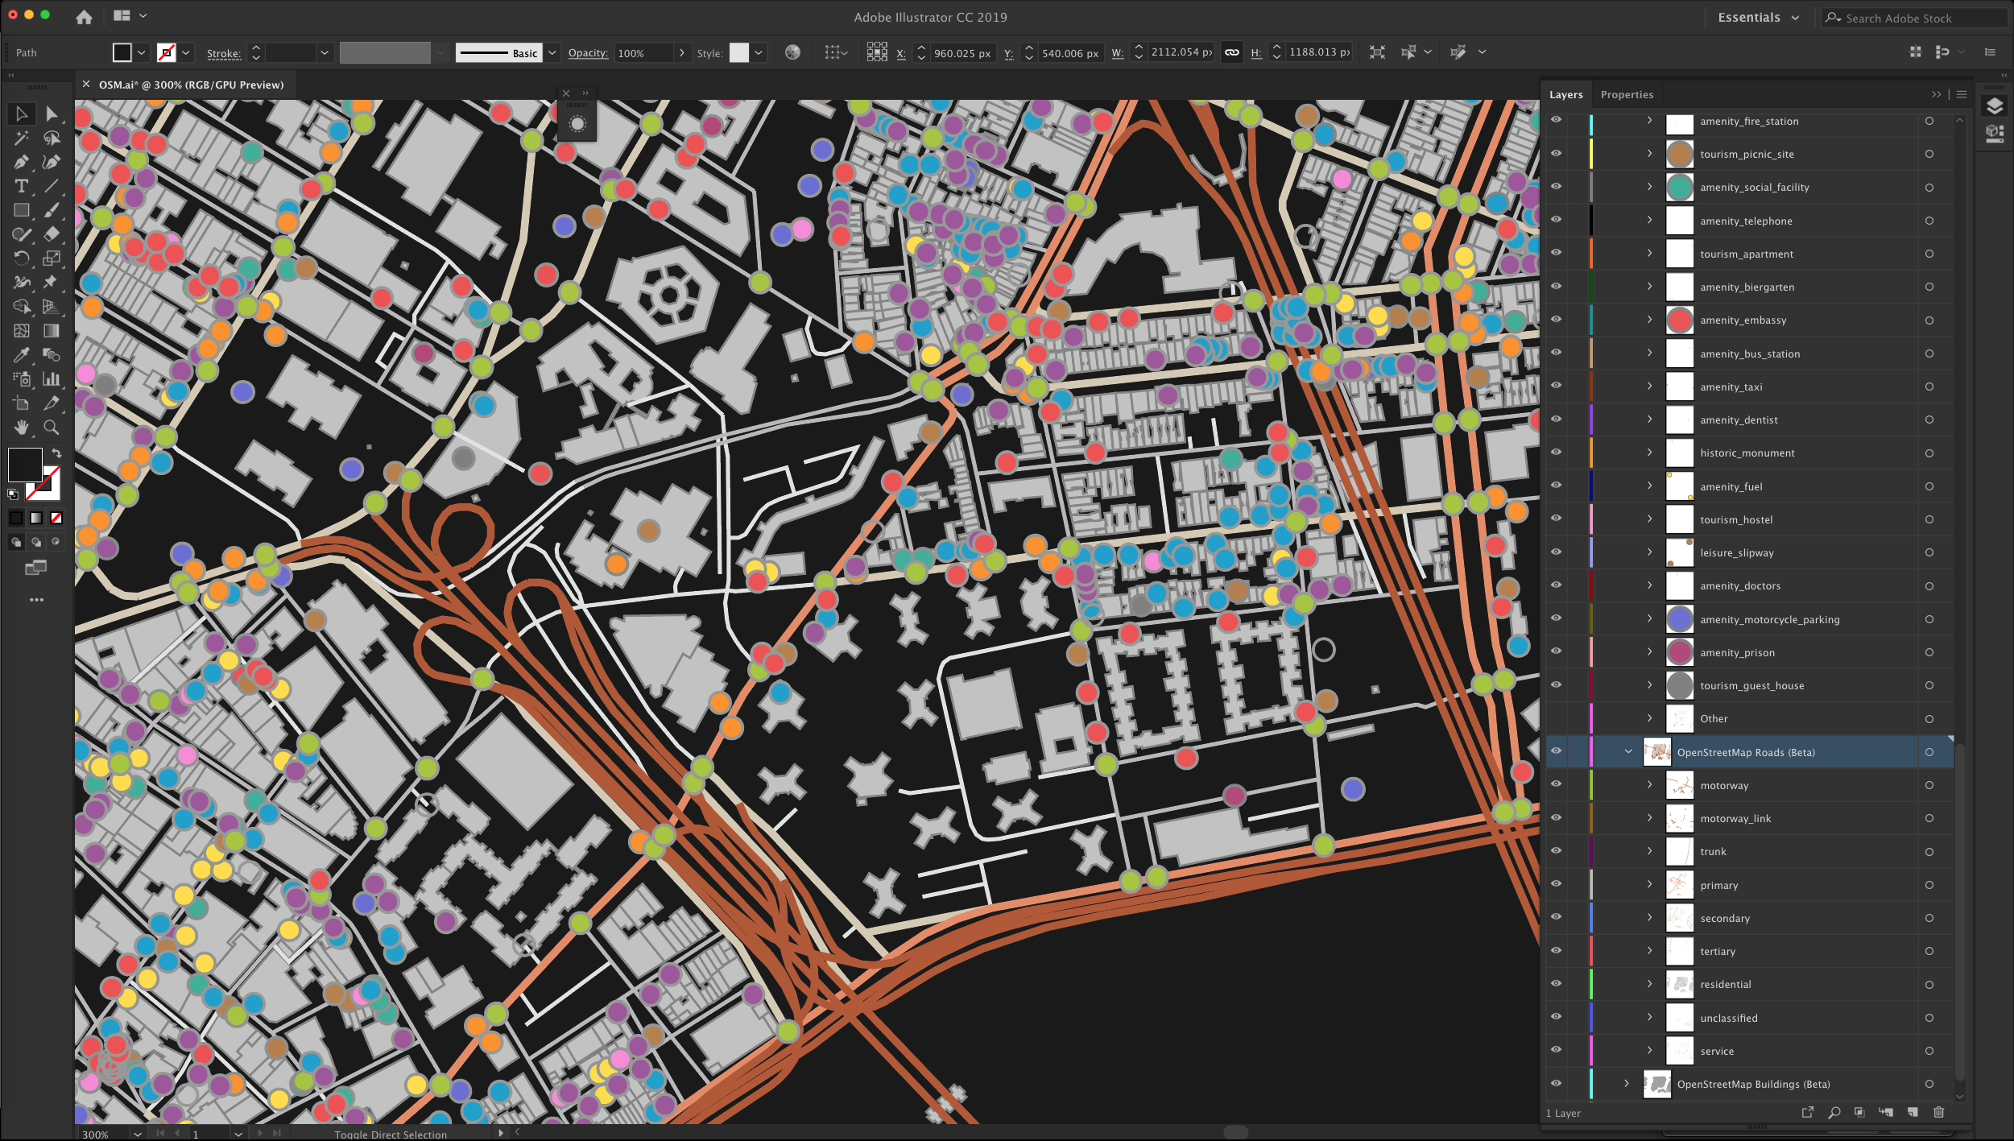2014x1141 pixels.
Task: Switch to the Properties tab
Action: (x=1627, y=94)
